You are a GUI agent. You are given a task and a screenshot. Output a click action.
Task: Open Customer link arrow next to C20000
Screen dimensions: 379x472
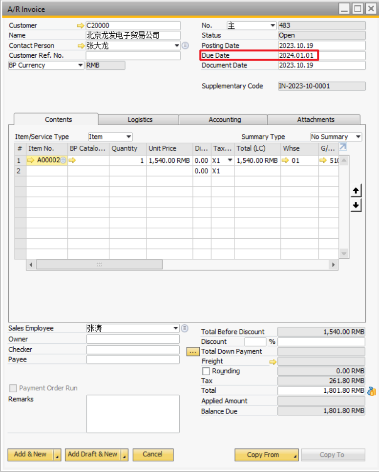tap(80, 25)
